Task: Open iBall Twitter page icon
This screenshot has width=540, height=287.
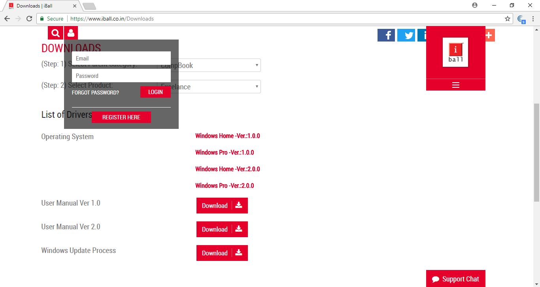Action: (x=406, y=35)
